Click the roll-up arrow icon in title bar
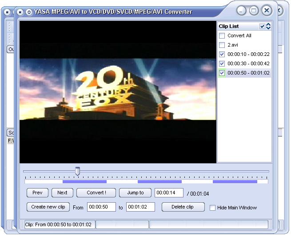The height and width of the screenshot is (236, 291). click(x=29, y=12)
